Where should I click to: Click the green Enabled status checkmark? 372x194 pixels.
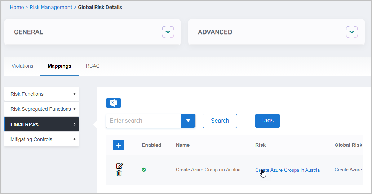coord(144,170)
